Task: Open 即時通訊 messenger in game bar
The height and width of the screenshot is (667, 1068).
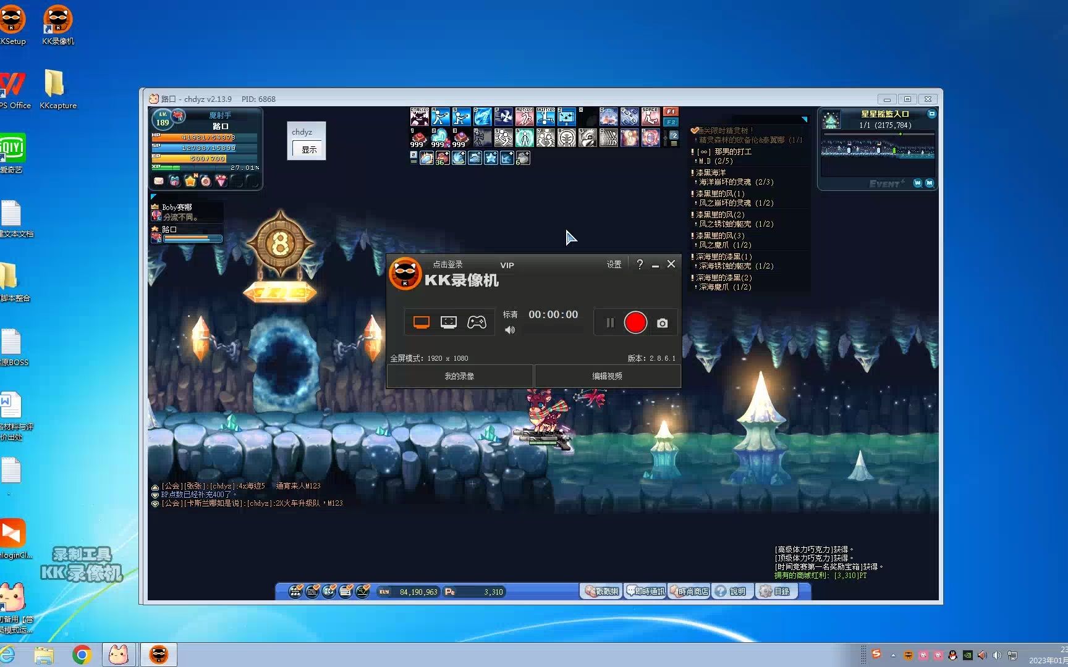Action: point(645,591)
